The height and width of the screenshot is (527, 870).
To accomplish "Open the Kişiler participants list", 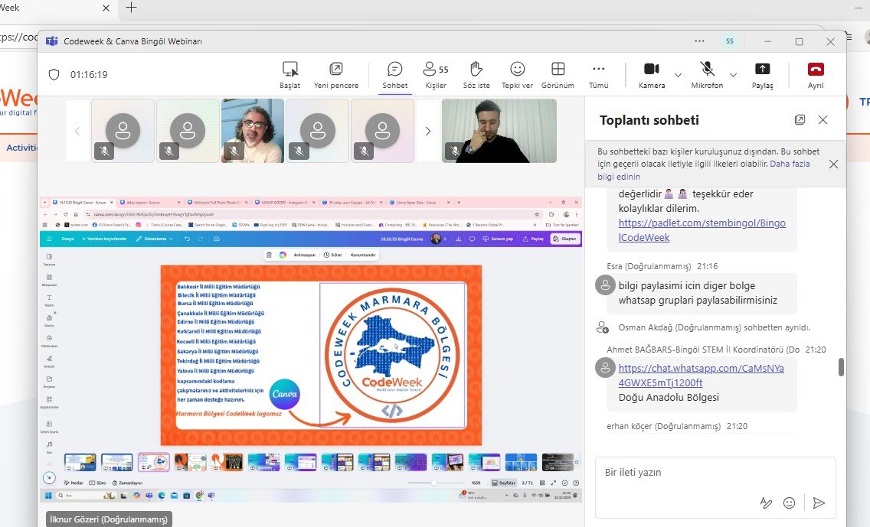I will pyautogui.click(x=436, y=75).
